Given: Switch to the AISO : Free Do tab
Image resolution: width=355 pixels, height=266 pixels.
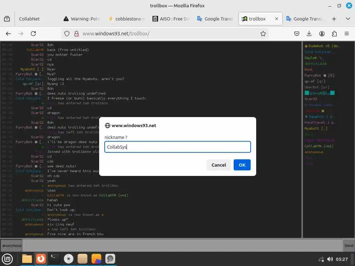Looking at the screenshot, I should click(171, 19).
